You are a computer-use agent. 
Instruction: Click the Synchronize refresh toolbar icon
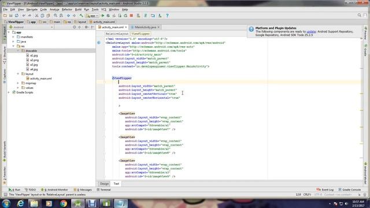coord(17,16)
